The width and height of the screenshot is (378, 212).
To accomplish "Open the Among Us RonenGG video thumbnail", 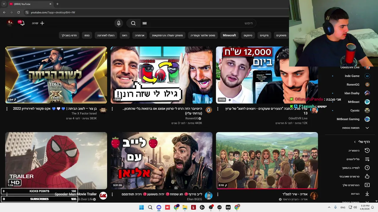I will pos(162,75).
